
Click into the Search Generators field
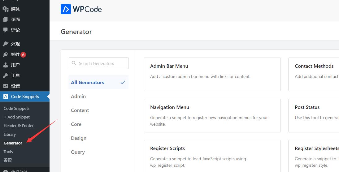[98, 63]
